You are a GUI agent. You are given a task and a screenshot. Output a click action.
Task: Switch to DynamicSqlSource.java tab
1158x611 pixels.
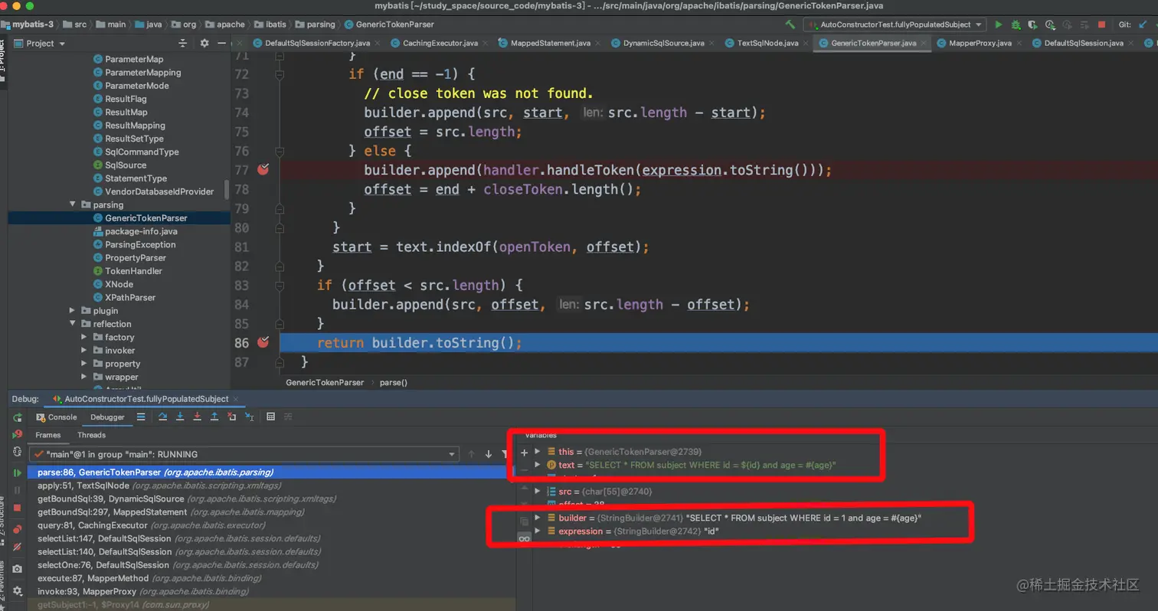(x=663, y=43)
